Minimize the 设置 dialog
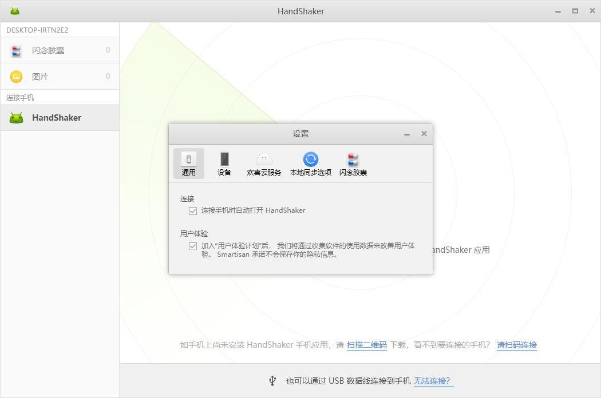The image size is (601, 398). pos(406,134)
